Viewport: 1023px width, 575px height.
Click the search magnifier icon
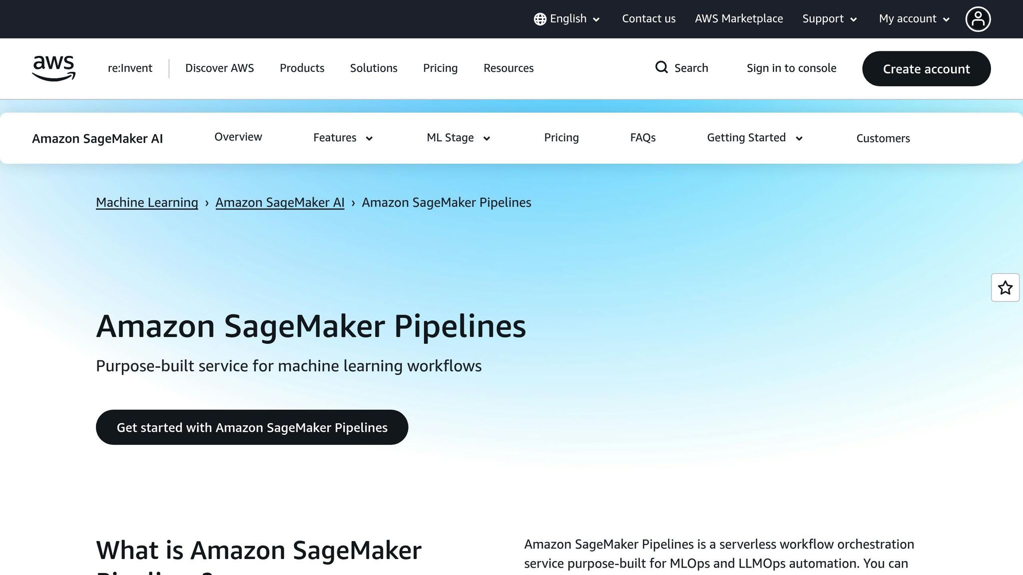(x=661, y=67)
